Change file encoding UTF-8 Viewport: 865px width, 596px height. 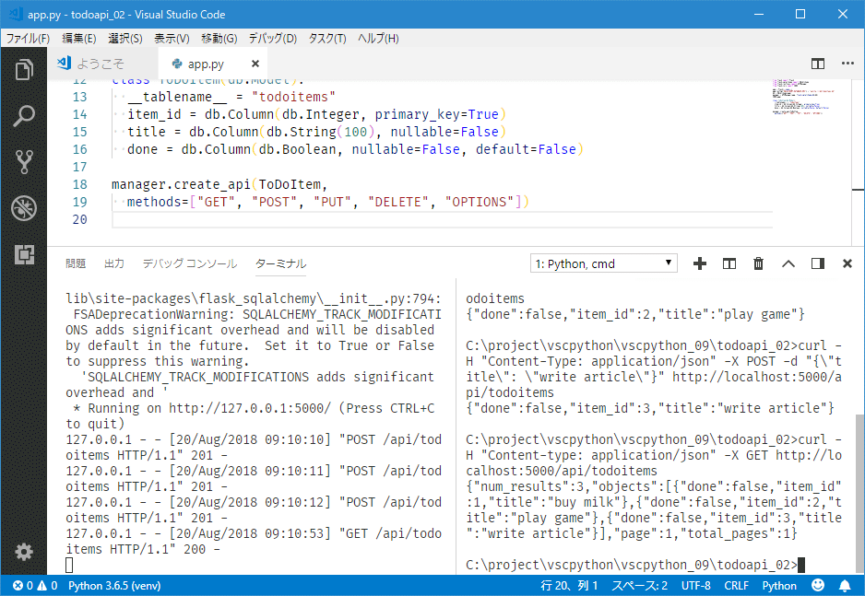(695, 586)
